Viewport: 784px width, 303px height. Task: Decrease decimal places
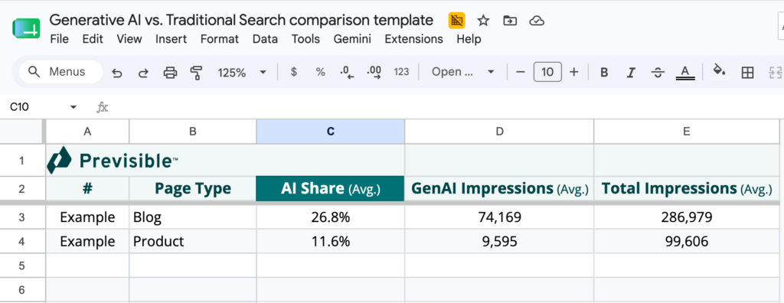point(347,73)
